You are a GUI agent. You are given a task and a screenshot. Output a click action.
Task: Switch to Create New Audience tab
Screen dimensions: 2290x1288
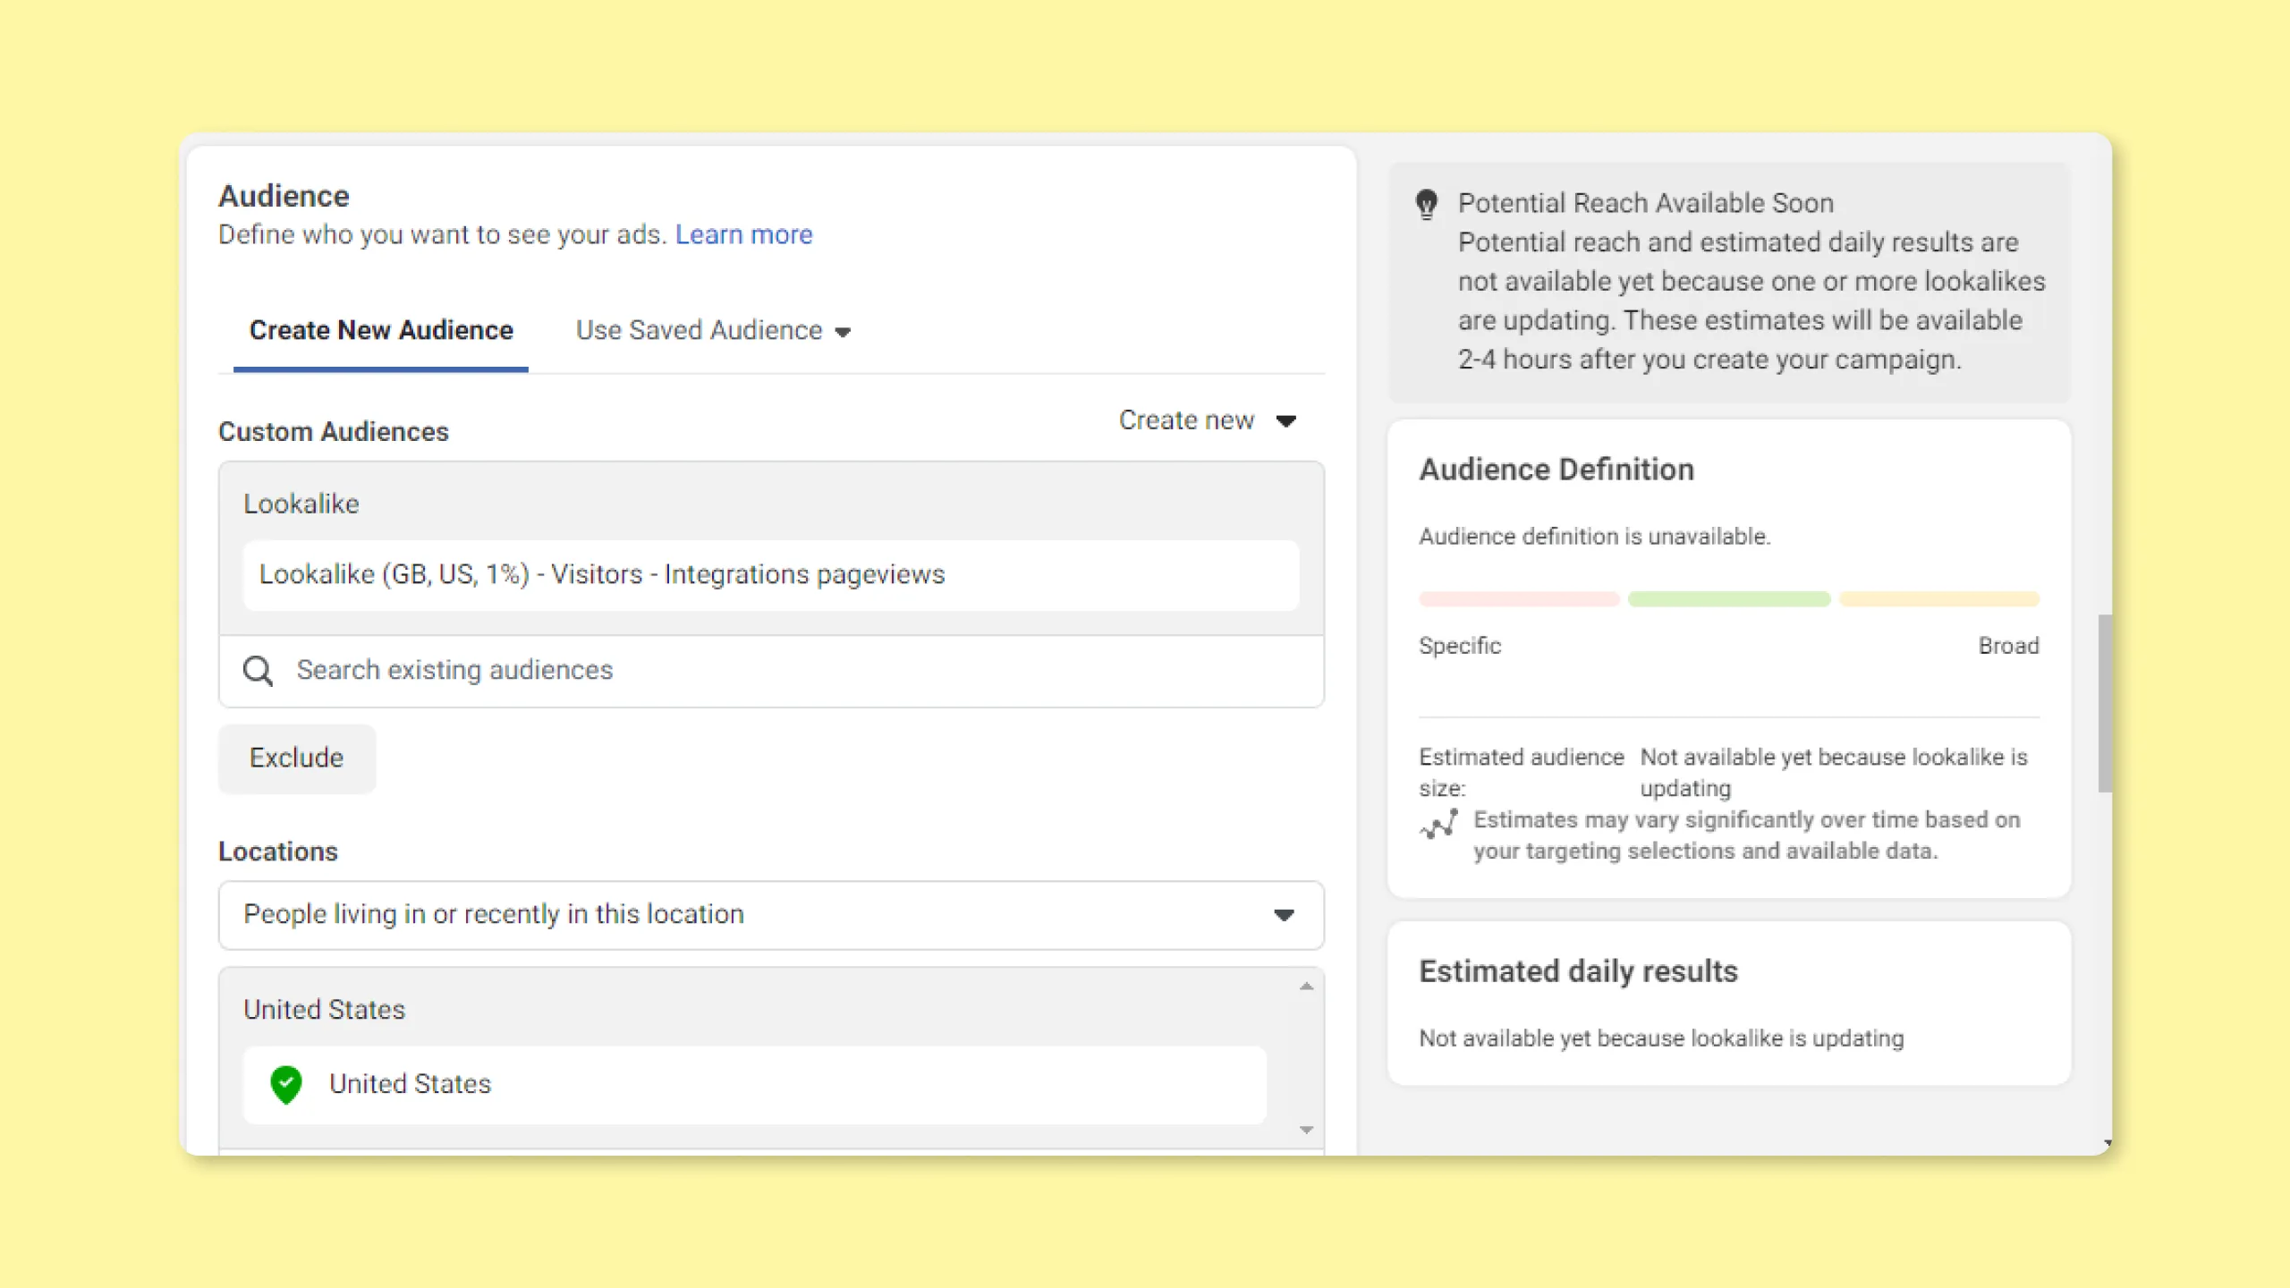381,330
